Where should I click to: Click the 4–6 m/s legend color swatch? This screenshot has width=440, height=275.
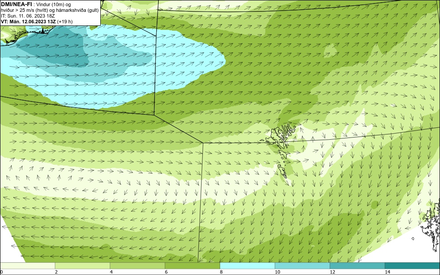click(x=137, y=266)
